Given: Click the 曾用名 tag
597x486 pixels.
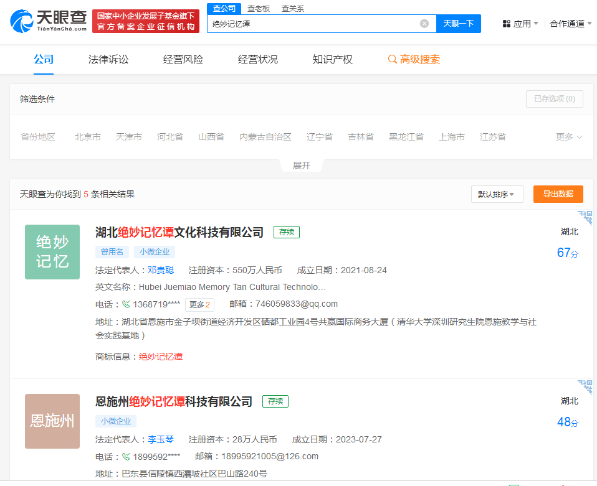Looking at the screenshot, I should (x=112, y=252).
